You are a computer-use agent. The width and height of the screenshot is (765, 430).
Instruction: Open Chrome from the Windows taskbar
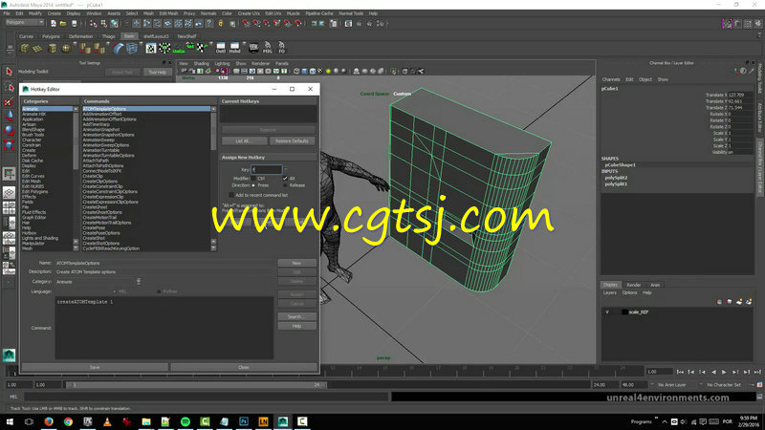click(68, 421)
